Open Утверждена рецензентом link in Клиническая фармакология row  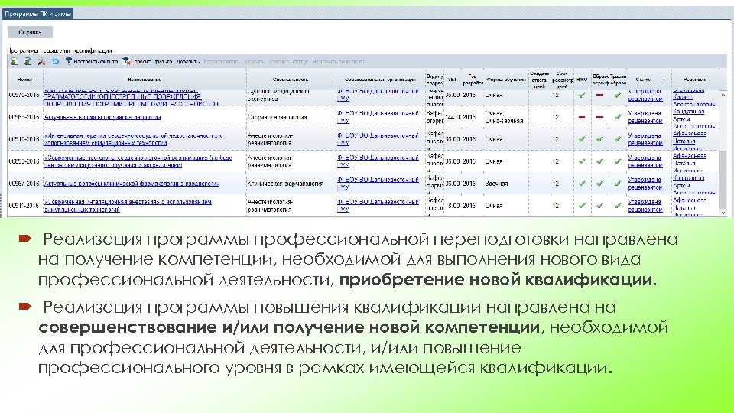(645, 184)
